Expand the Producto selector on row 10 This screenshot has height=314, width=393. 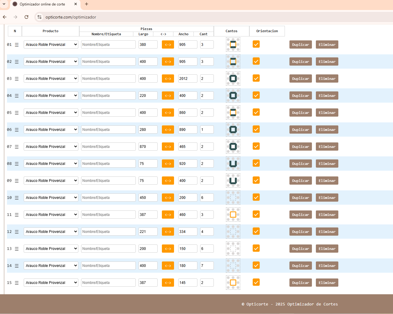51,198
